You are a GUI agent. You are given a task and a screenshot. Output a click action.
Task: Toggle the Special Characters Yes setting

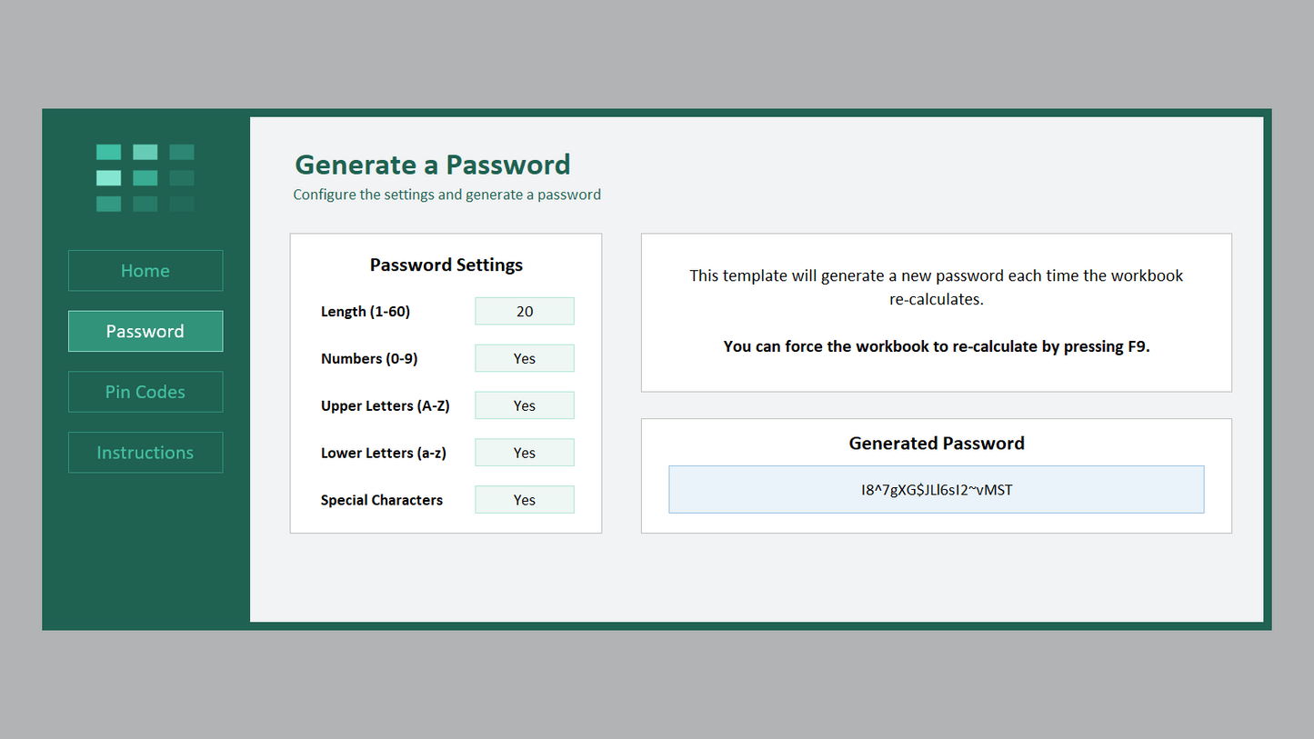[525, 500]
